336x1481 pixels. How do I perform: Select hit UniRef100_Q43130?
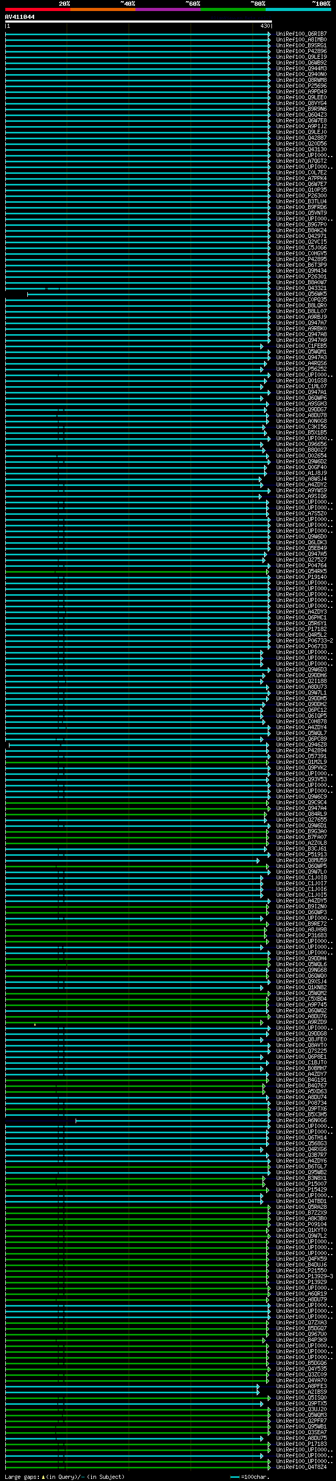click(x=301, y=150)
